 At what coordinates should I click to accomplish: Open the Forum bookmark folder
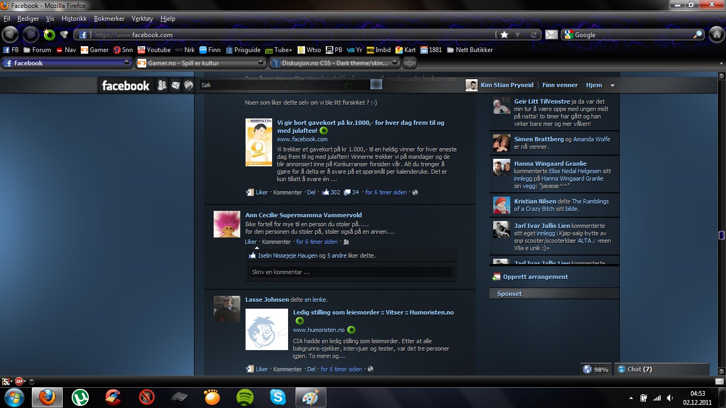(37, 50)
